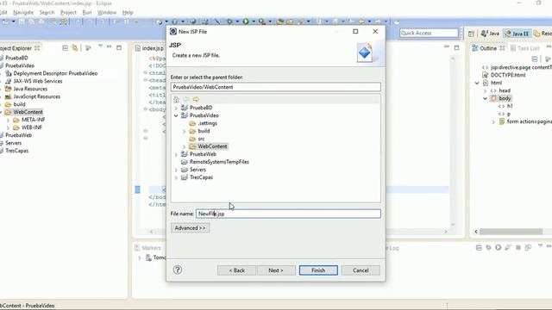Collapse the PruebaVideo project in dialog tree
This screenshot has height=310, width=552.
(176, 115)
